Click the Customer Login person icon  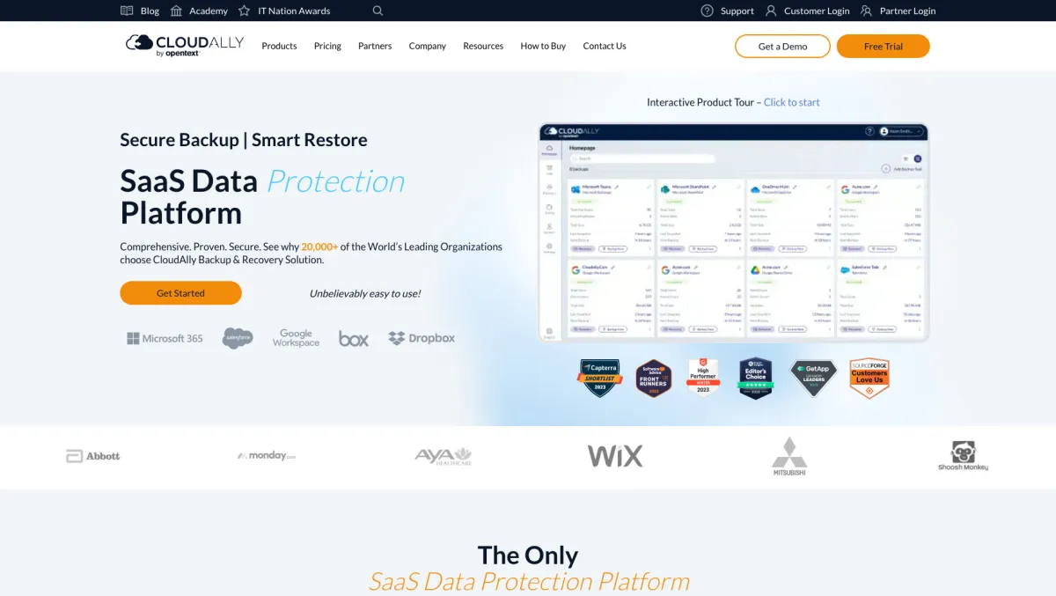[x=771, y=11]
